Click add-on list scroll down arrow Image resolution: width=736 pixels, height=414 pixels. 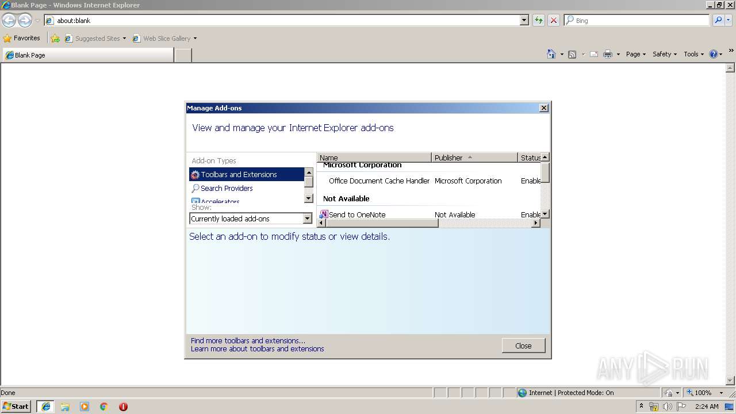pyautogui.click(x=545, y=214)
